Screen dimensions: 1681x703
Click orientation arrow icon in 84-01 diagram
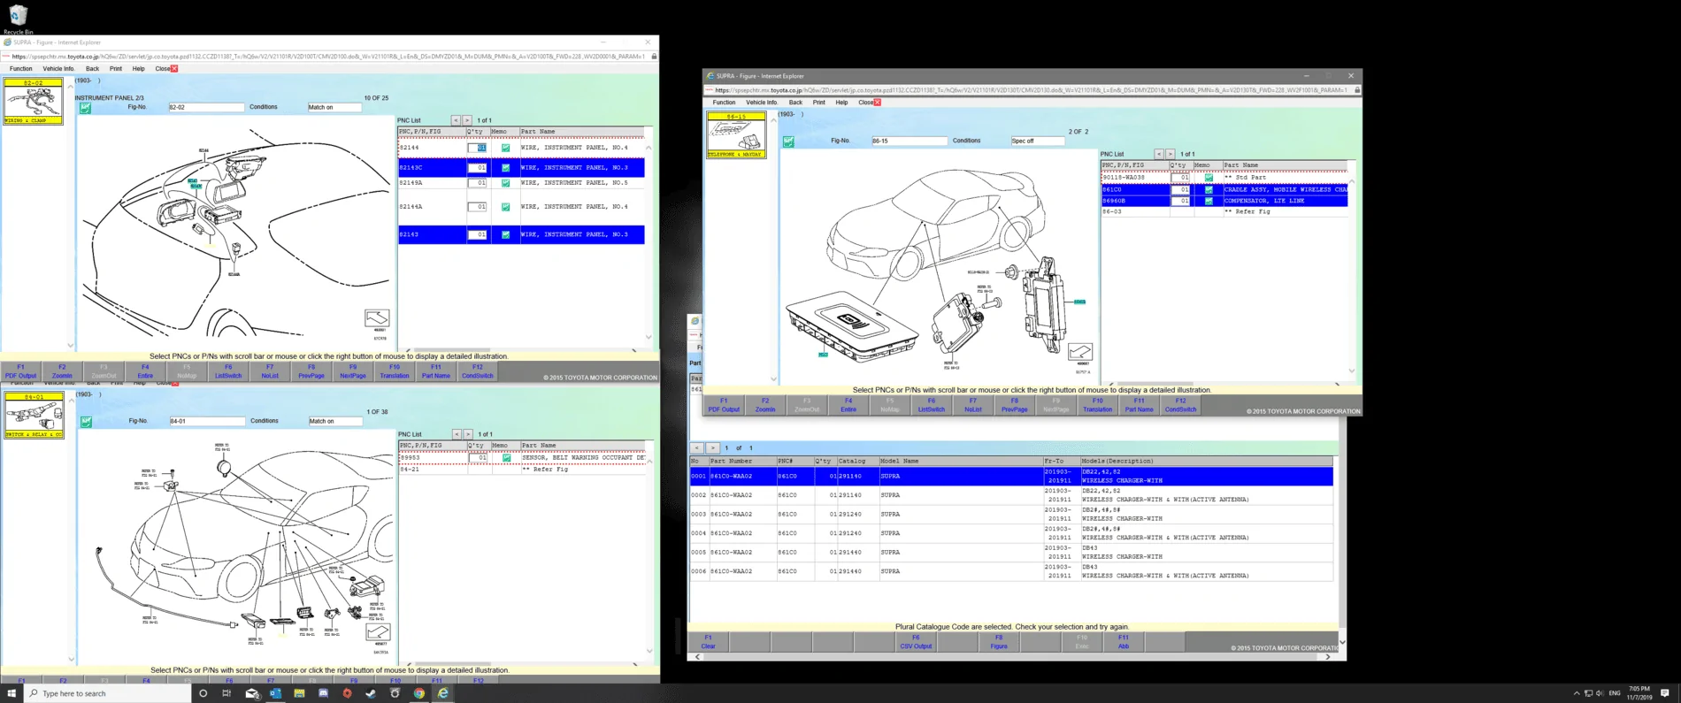click(x=378, y=632)
